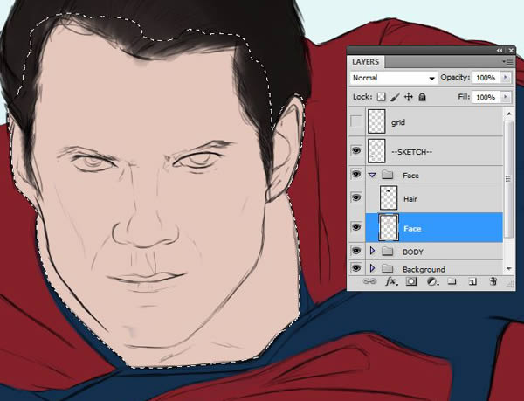The height and width of the screenshot is (401, 524).
Task: Hide the Face group
Action: [x=356, y=174]
